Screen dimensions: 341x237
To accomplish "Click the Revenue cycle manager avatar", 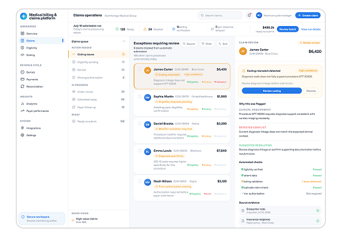I will tap(259, 15).
